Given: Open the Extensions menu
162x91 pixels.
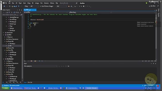Looking at the screenshot, I should coord(46,3).
